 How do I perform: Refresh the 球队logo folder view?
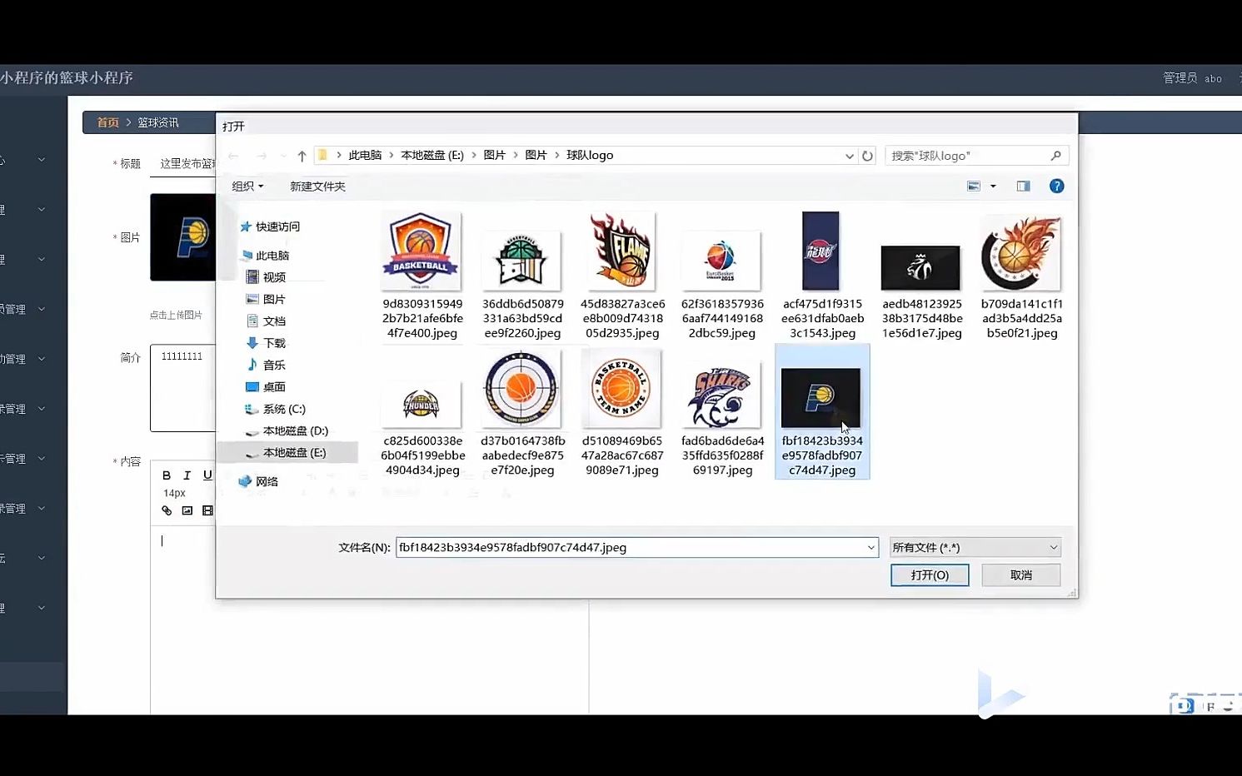[867, 156]
